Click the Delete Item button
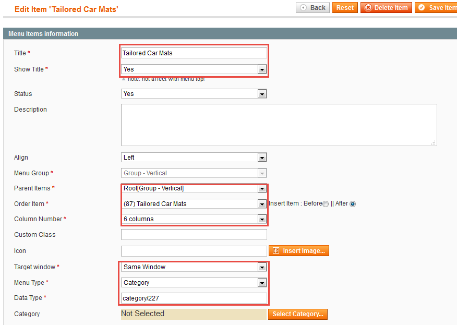The width and height of the screenshot is (457, 325). 386,8
